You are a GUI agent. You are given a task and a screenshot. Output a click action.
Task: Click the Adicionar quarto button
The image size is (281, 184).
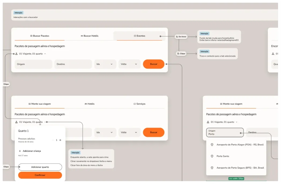click(x=40, y=167)
